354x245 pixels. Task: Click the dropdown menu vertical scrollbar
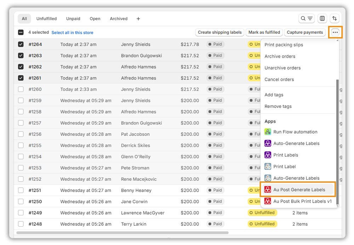click(x=337, y=142)
